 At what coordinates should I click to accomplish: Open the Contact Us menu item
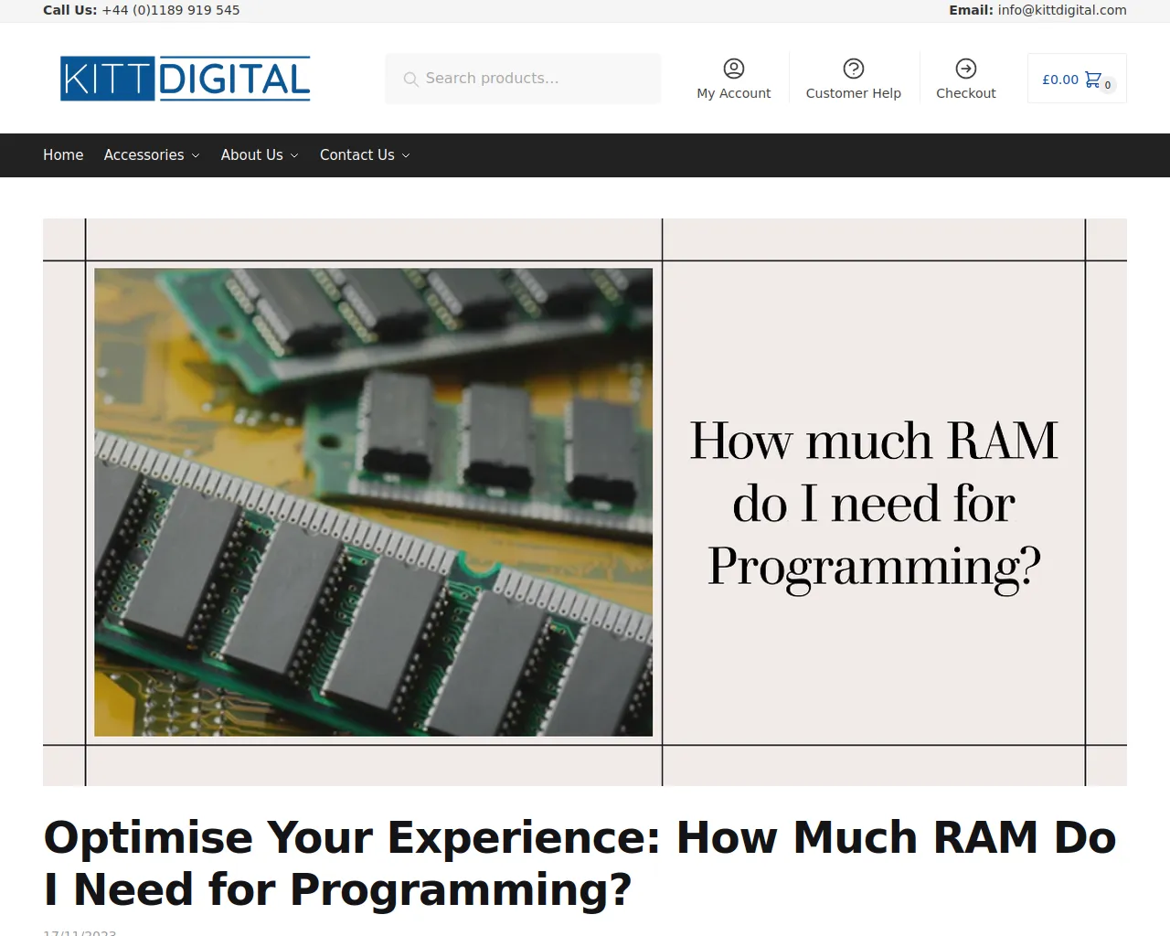(x=356, y=155)
